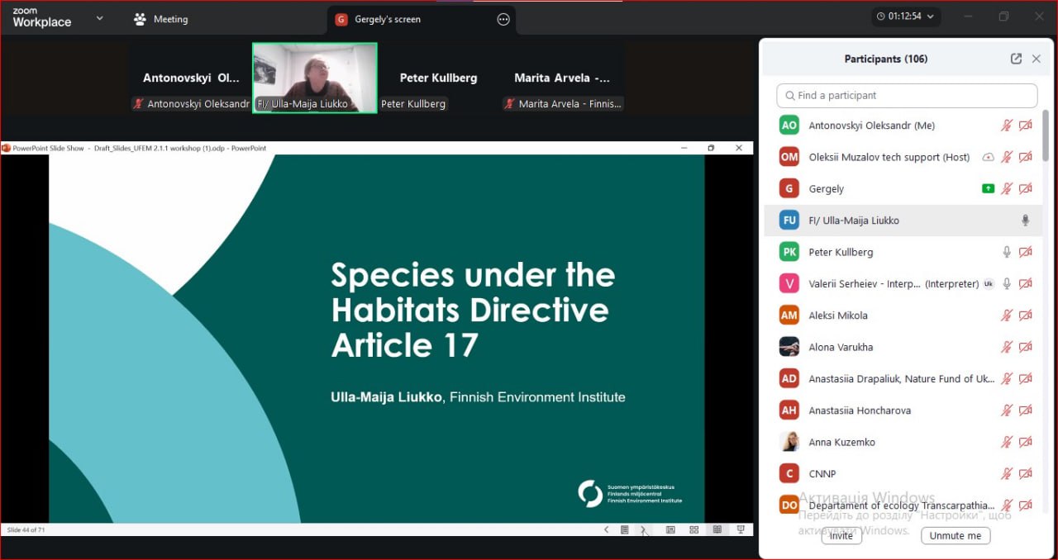Close the Participants panel
Viewport: 1058px width, 560px height.
click(1037, 59)
